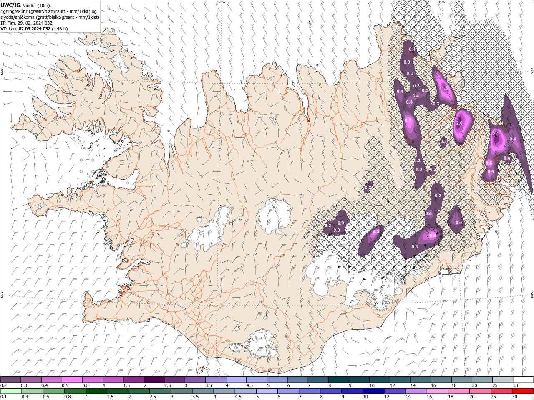Pick the upper snow legend swatch starting at 1.5
The height and width of the screenshot is (400, 534).
coord(133,380)
